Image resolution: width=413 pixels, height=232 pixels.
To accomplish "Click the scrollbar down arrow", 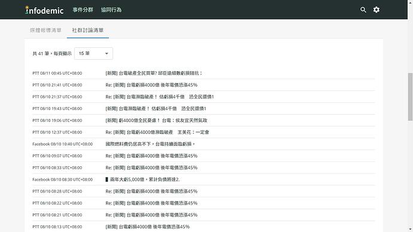I will point(410,230).
